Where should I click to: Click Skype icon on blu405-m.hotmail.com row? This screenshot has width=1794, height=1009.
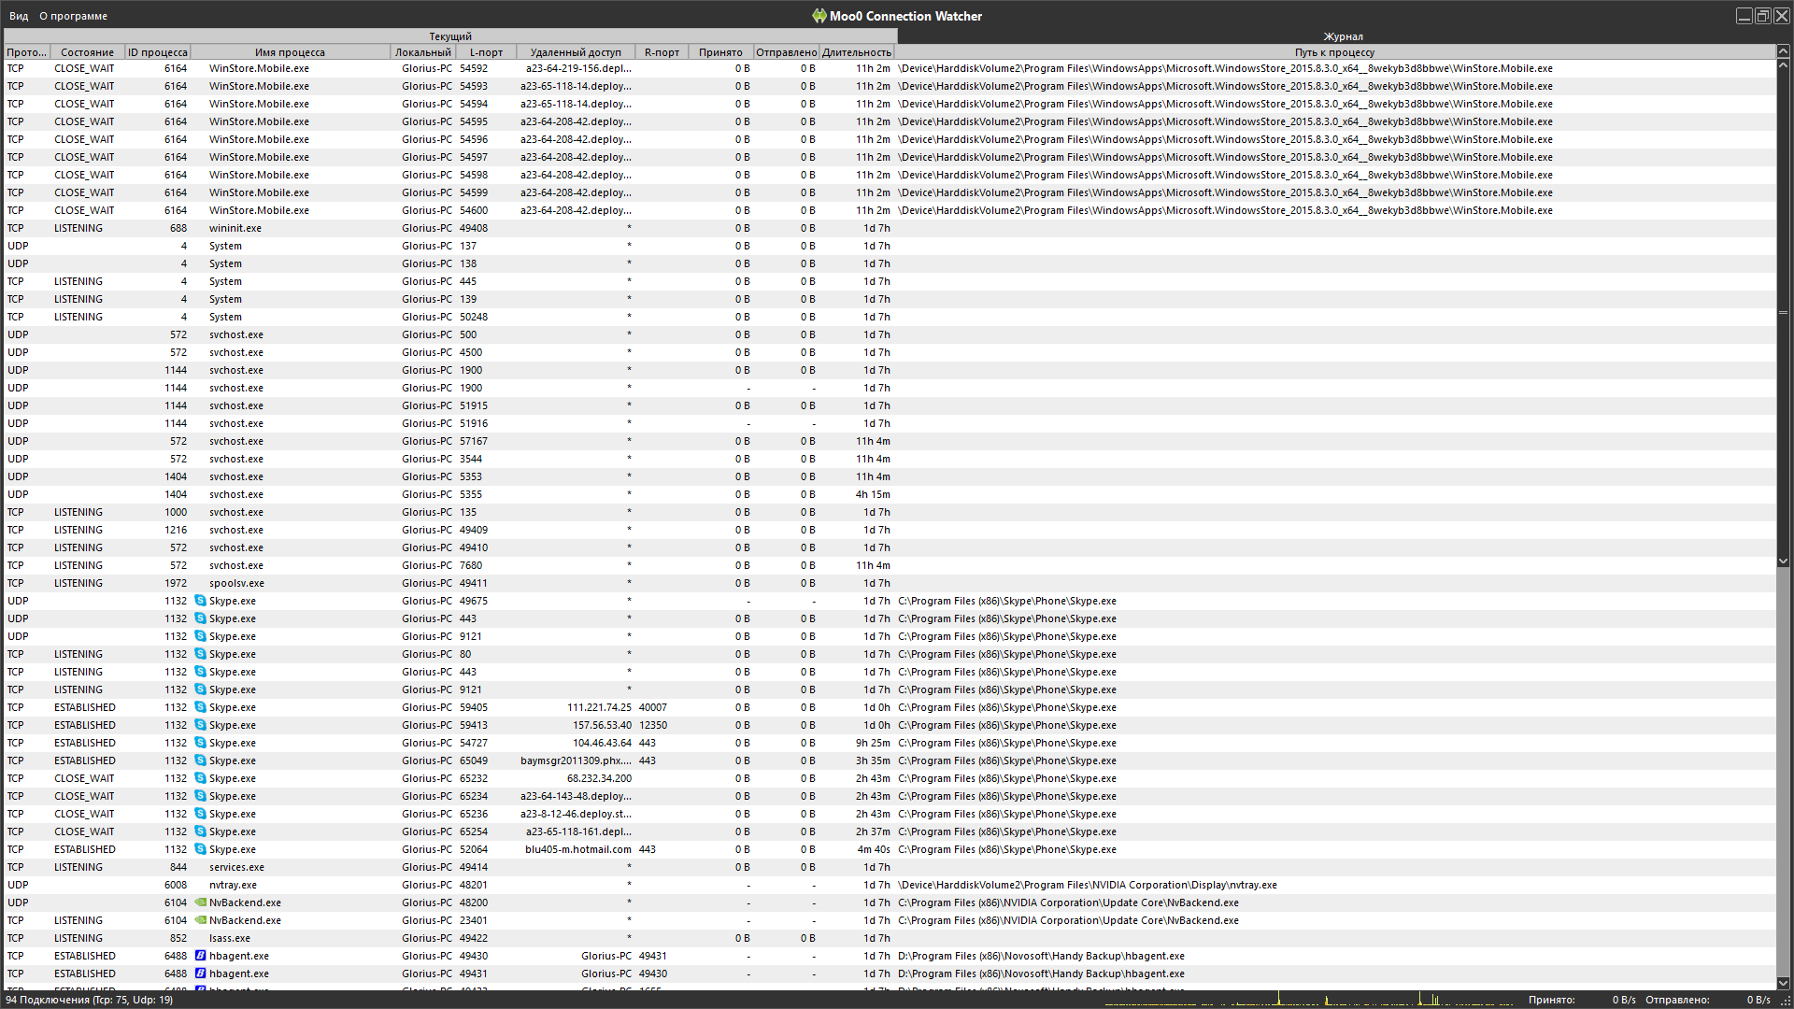[200, 849]
